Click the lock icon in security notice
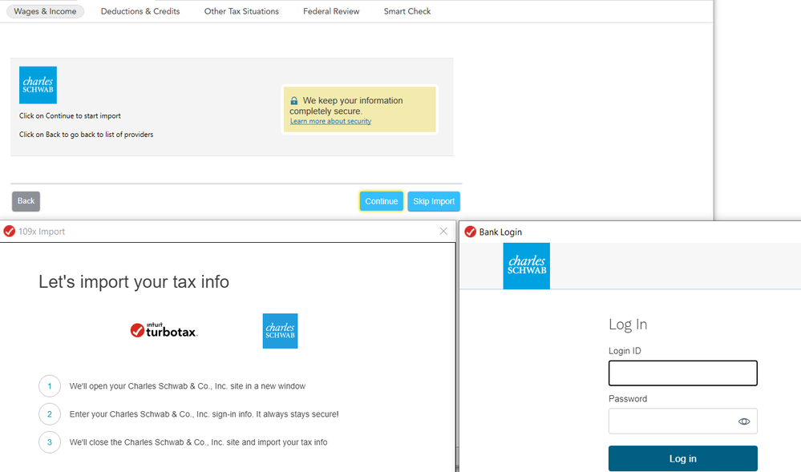Screen dimensions: 801x472 [x=293, y=101]
